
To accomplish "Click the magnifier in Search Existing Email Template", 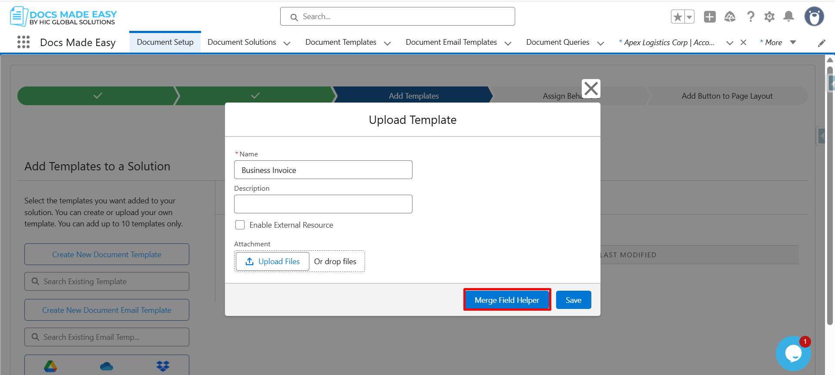I will (x=35, y=337).
